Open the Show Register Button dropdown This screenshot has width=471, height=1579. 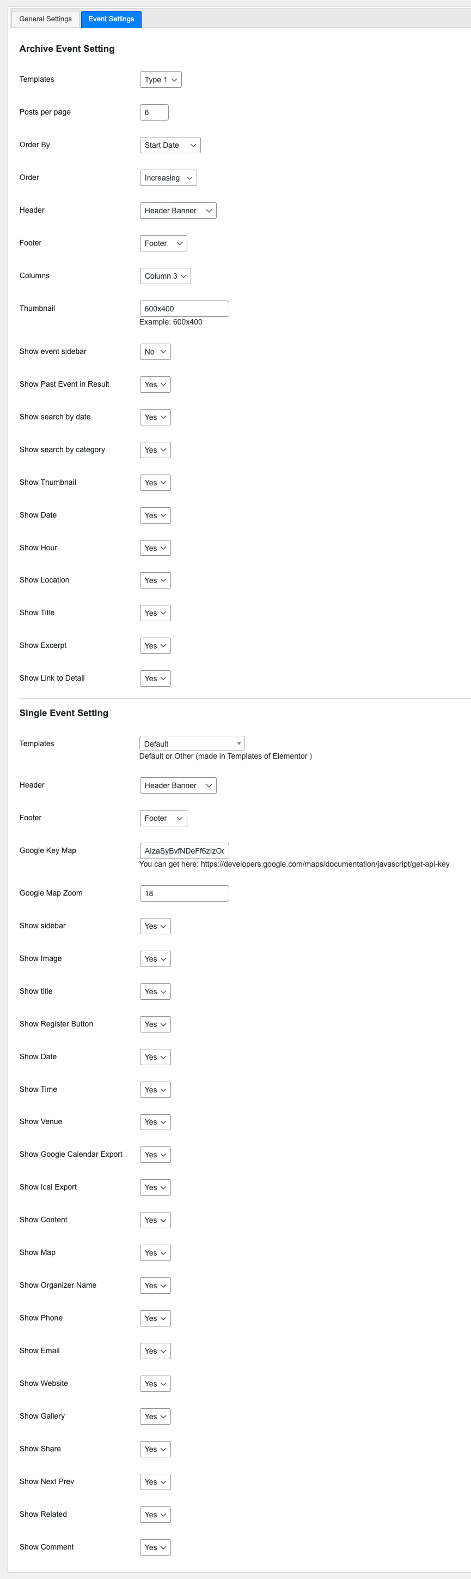[155, 1024]
